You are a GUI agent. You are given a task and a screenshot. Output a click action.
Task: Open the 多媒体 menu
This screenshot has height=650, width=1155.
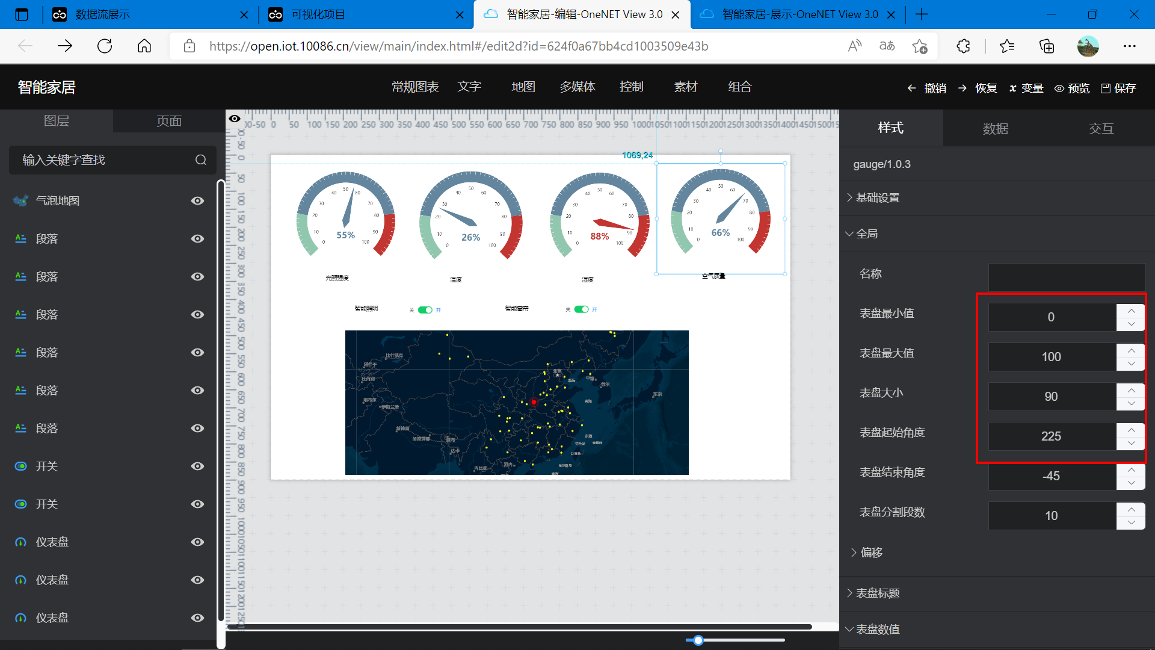(x=577, y=87)
